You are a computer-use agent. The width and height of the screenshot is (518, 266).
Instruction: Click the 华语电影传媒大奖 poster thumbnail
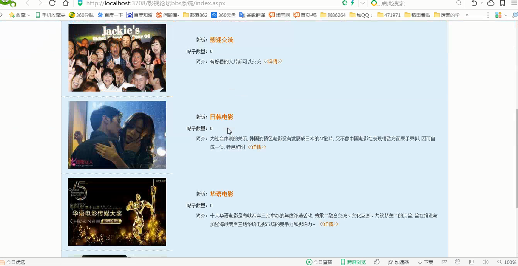pyautogui.click(x=117, y=212)
